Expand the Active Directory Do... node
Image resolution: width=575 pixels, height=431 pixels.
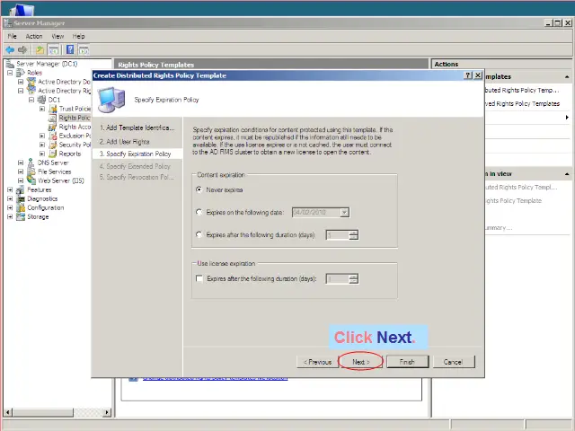(21, 82)
